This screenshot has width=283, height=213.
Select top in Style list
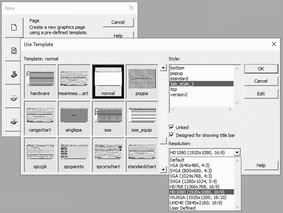[202, 89]
